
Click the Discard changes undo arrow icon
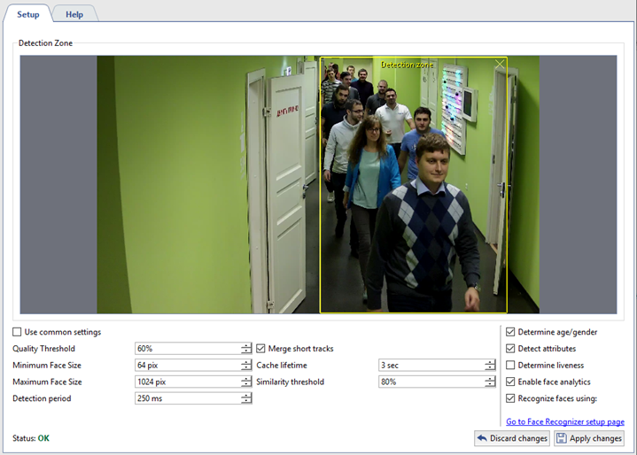coord(483,438)
